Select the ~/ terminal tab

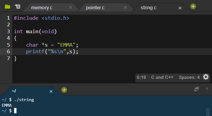tap(14, 91)
